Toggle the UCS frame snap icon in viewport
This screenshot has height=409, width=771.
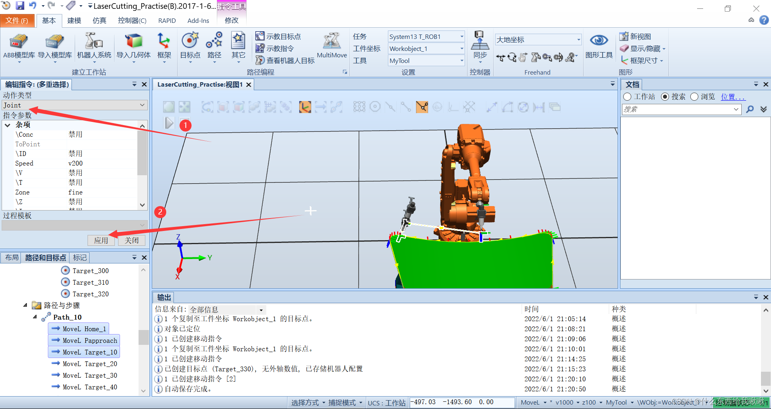point(305,107)
